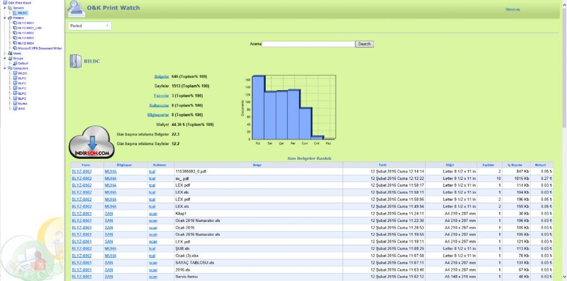Click MUHA link in Ocak (3).xlsx row
The width and height of the screenshot is (567, 281).
[x=111, y=256]
